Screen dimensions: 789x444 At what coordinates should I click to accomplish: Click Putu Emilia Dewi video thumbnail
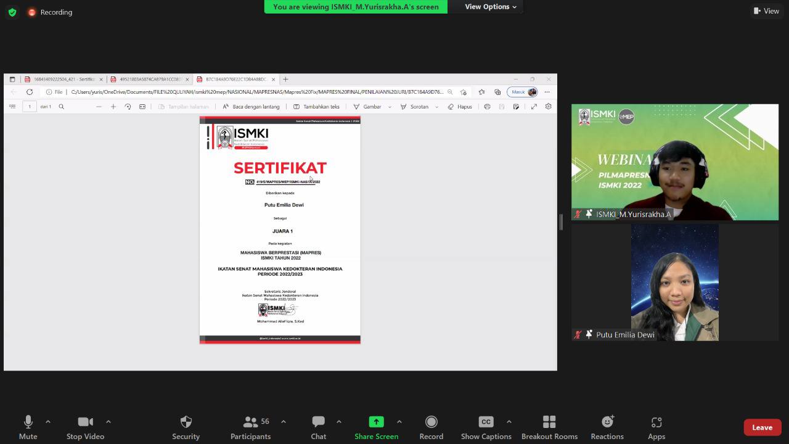[674, 282]
